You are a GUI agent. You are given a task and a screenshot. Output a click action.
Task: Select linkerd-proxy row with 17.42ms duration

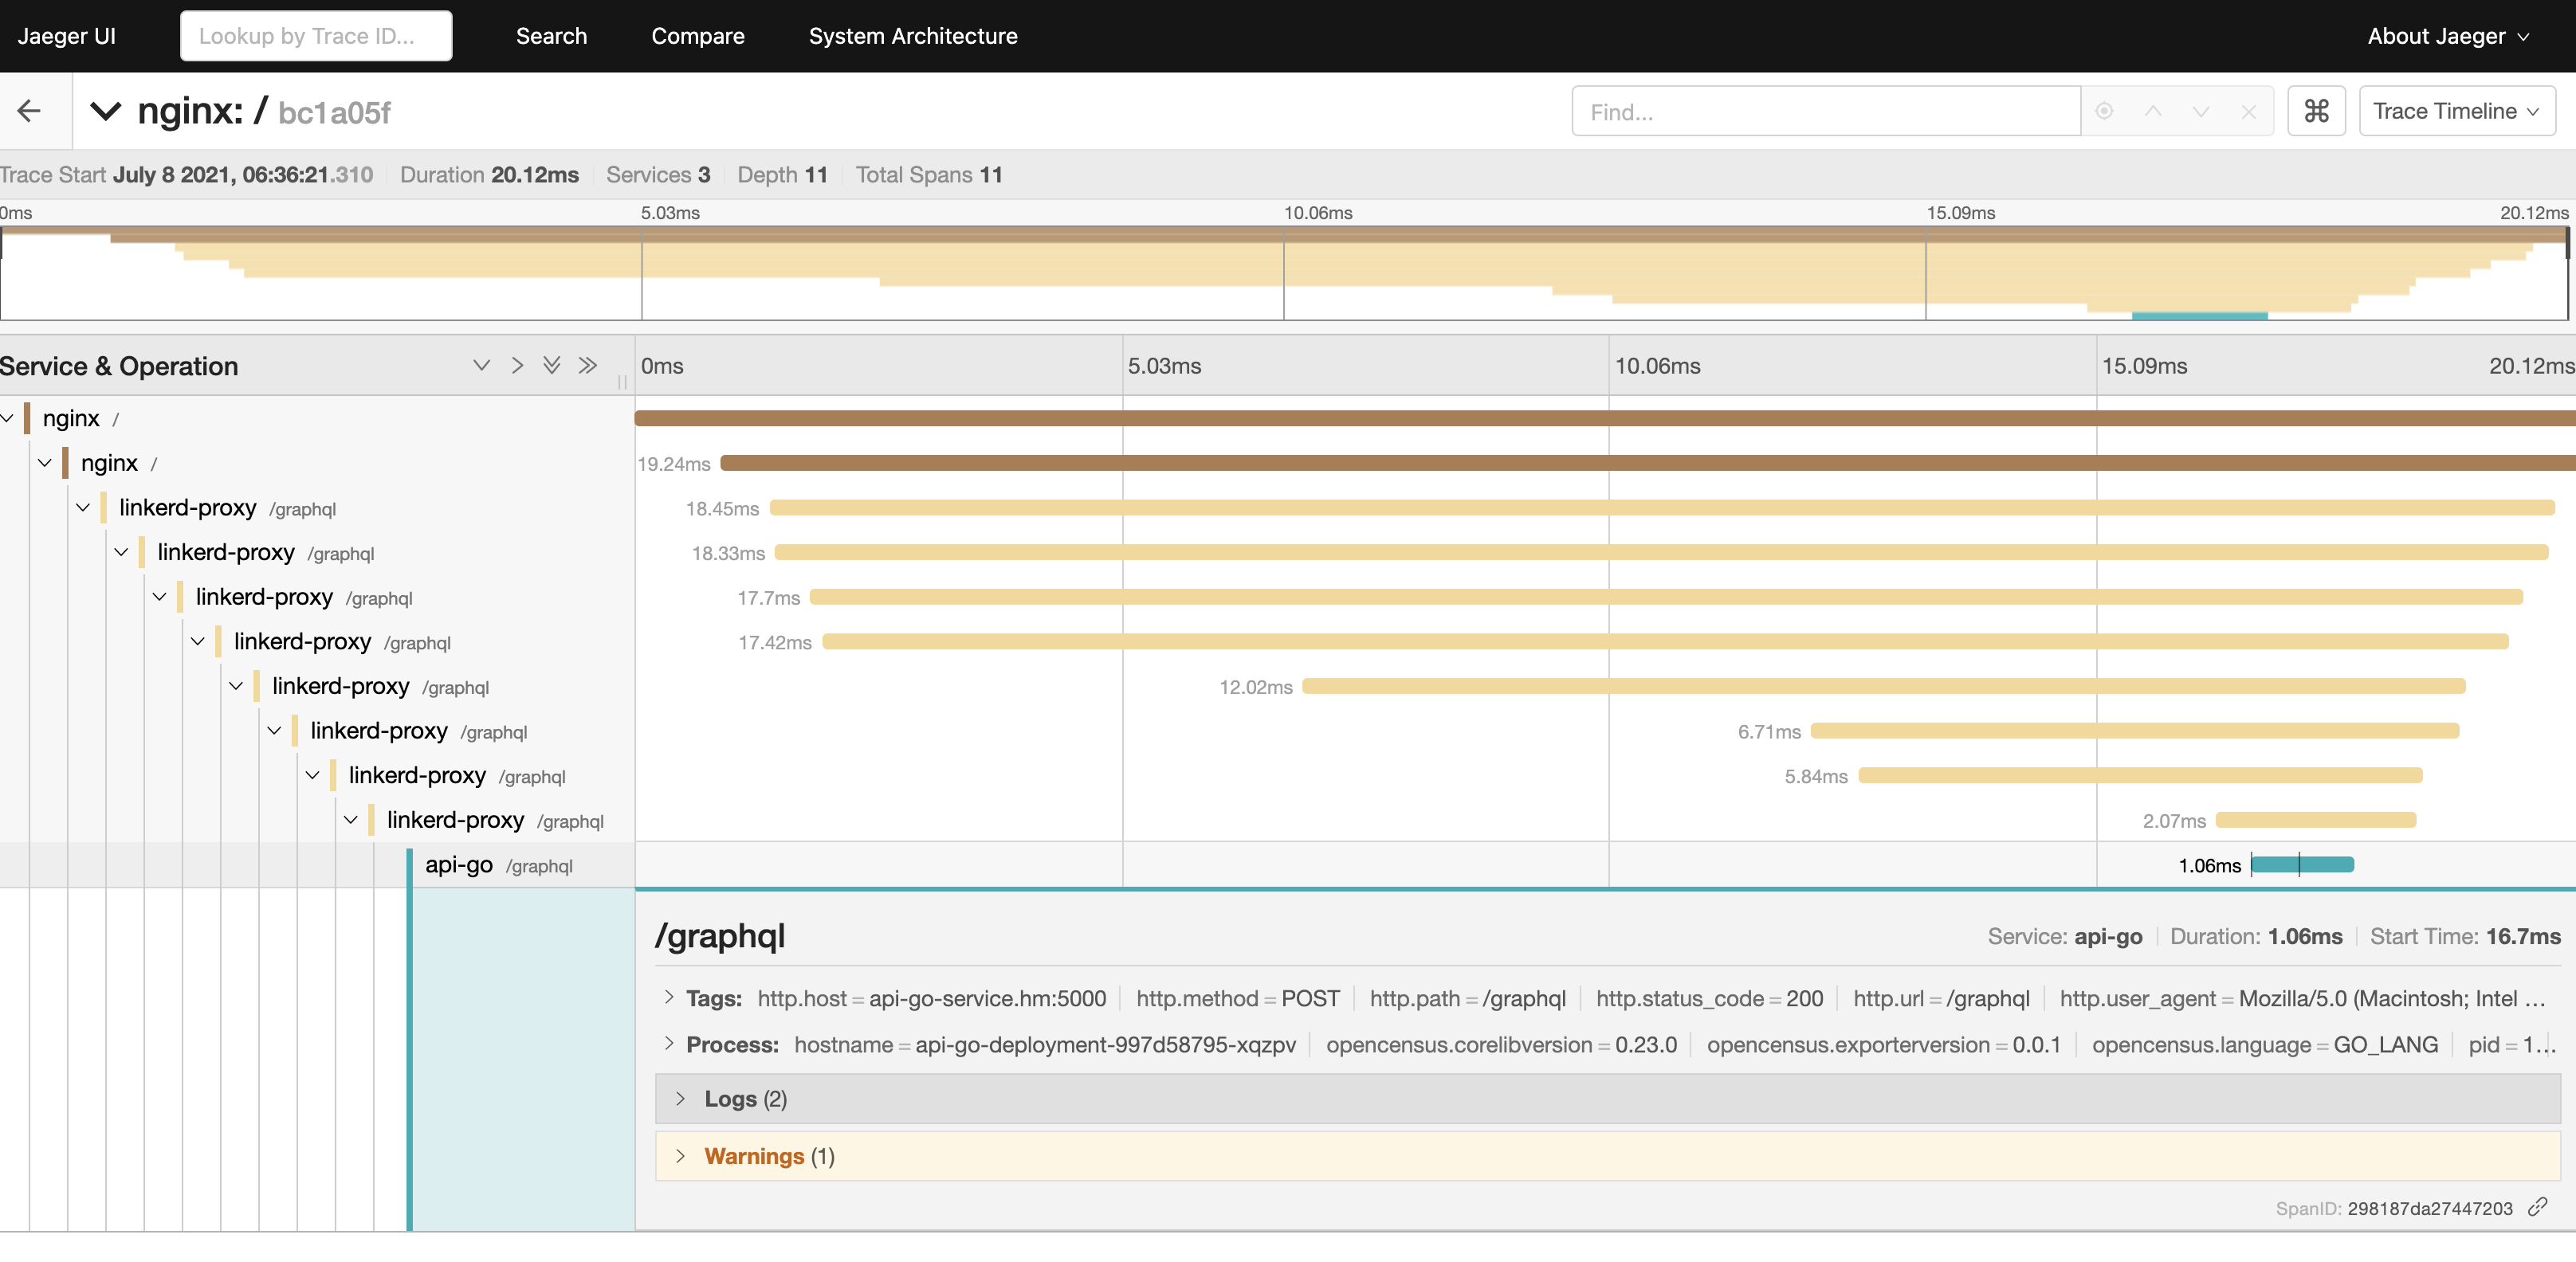click(x=342, y=641)
